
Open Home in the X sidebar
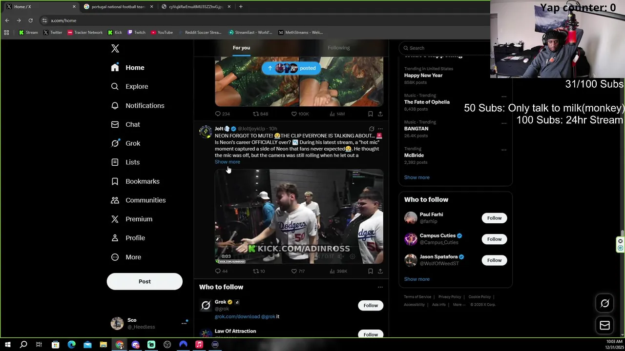tap(128, 68)
